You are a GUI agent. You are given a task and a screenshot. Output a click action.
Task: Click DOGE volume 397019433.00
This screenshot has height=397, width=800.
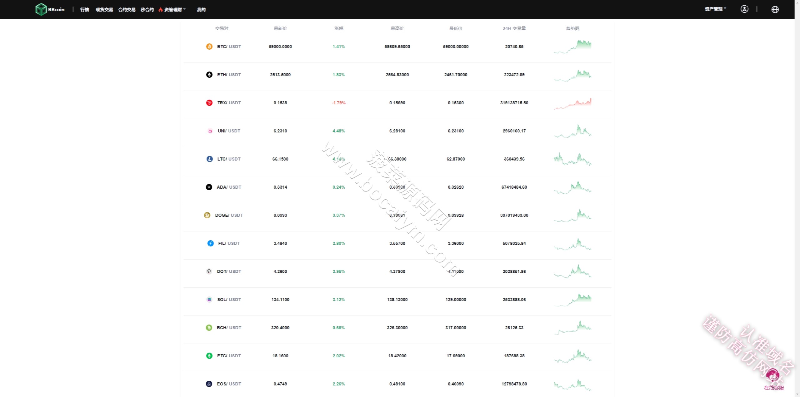click(514, 215)
